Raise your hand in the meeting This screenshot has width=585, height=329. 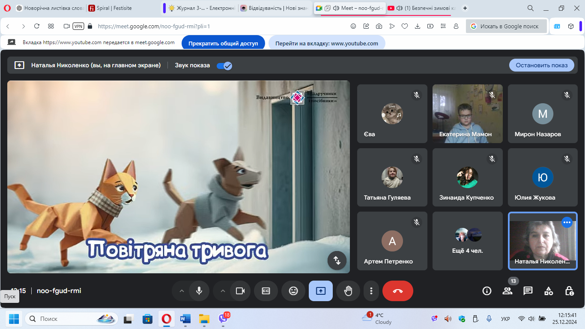pos(348,291)
